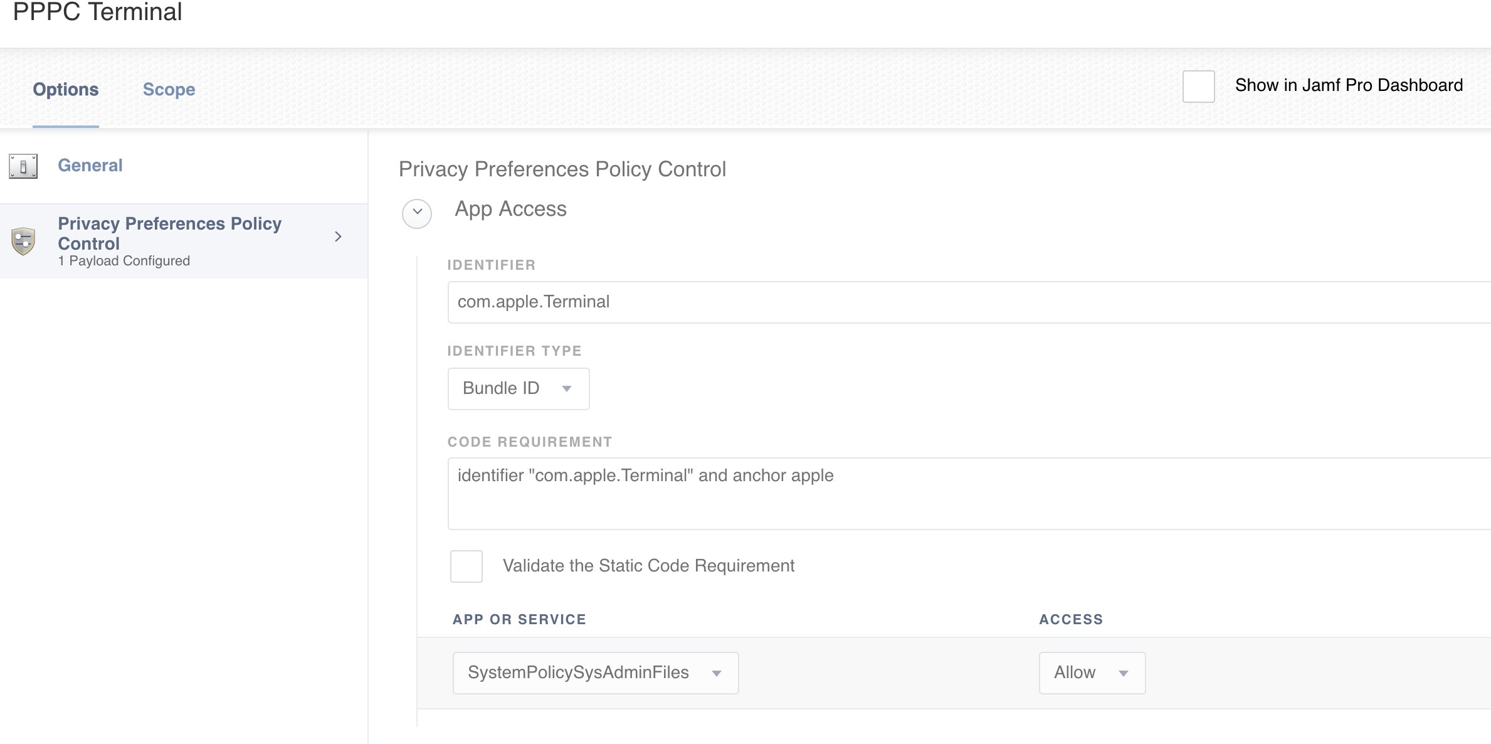This screenshot has height=744, width=1491.
Task: Open the Allow access dropdown
Action: (x=1092, y=672)
